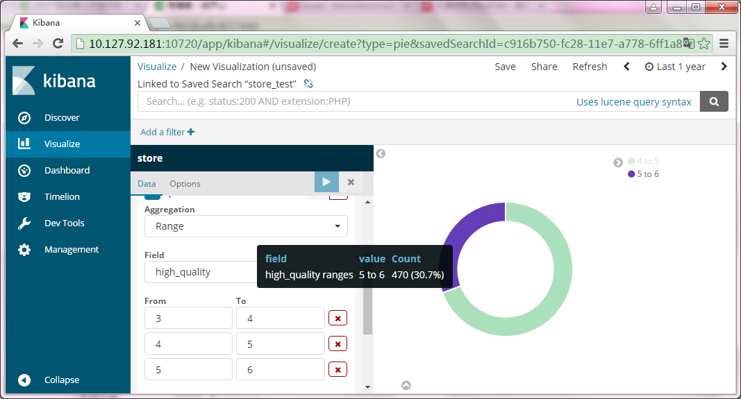Open the high_quality Field dropdown
The width and height of the screenshot is (741, 399).
[x=201, y=272]
